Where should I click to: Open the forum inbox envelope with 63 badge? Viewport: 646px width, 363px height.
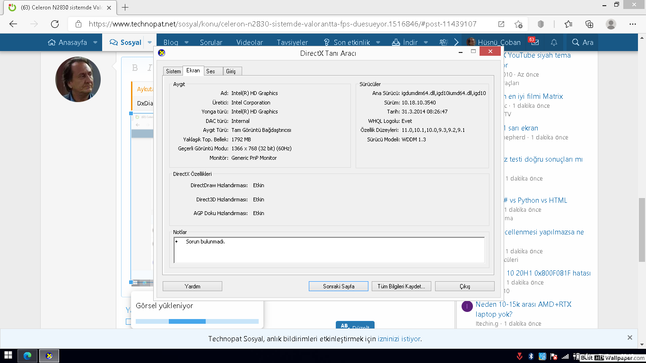point(534,42)
